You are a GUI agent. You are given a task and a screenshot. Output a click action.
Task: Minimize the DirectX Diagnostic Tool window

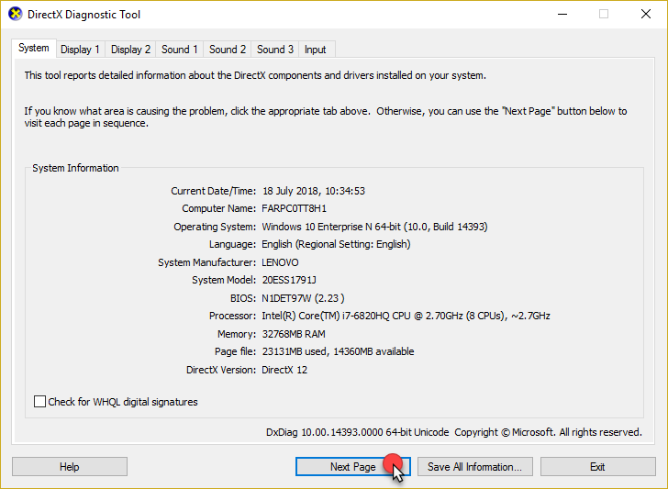tap(562, 14)
